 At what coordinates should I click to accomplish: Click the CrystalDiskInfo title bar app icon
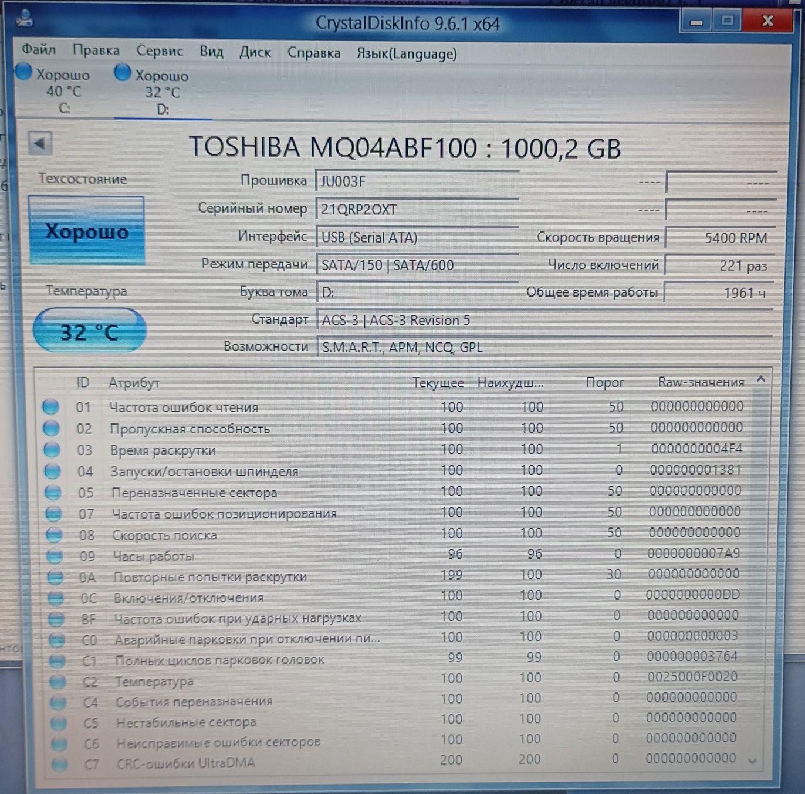click(x=25, y=19)
